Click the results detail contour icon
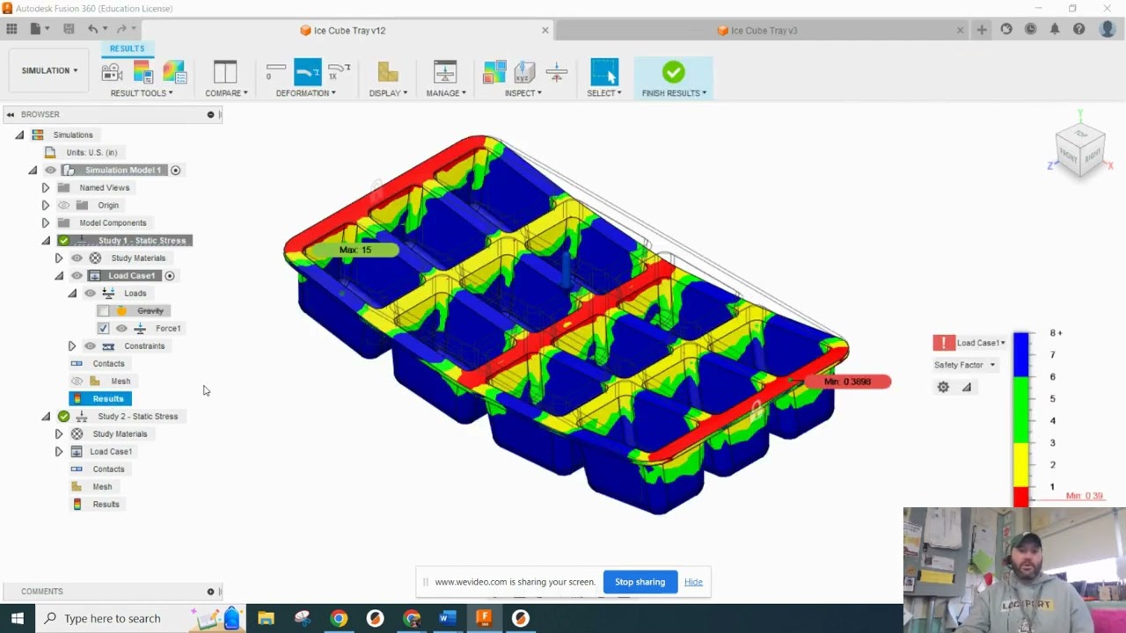Viewport: 1126px width, 633px height. pyautogui.click(x=174, y=72)
